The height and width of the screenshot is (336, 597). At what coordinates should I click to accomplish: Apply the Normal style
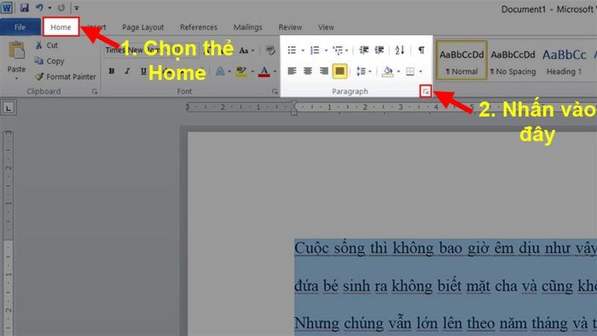click(x=461, y=61)
